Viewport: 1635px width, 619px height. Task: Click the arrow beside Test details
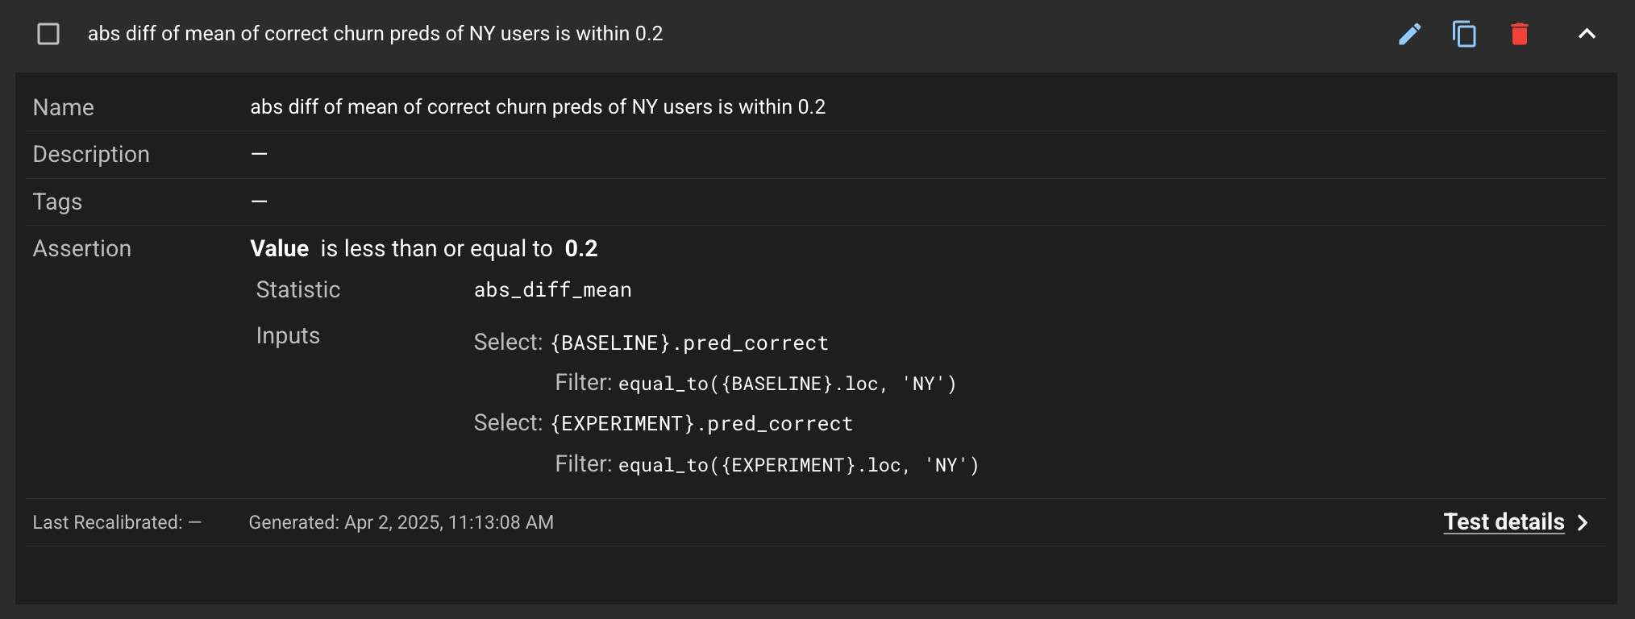pos(1583,523)
